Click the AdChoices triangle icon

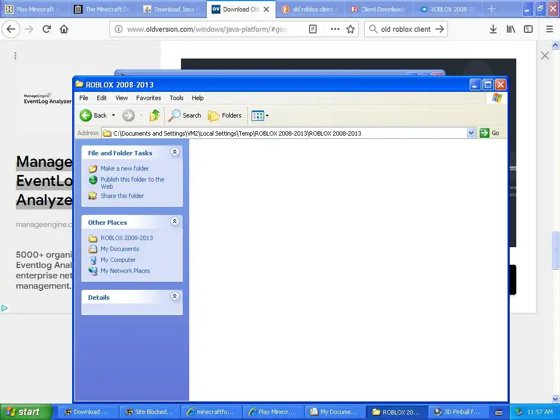click(x=4, y=308)
